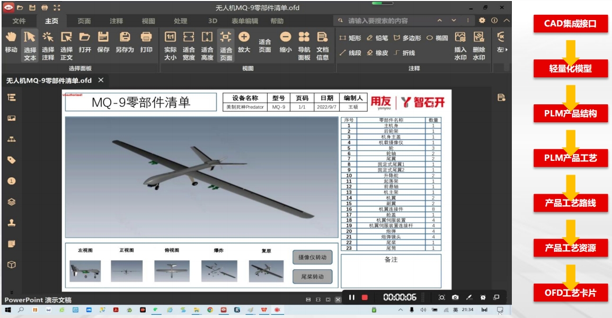The width and height of the screenshot is (612, 318).
Task: Select the 正视图 thumbnail
Action: 127,271
